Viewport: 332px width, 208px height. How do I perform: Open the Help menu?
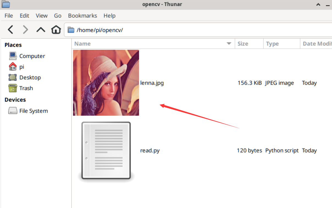click(109, 16)
